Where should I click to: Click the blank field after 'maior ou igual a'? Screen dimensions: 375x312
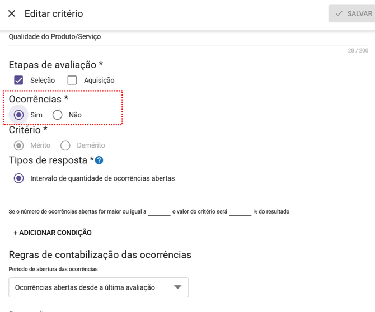tap(159, 212)
